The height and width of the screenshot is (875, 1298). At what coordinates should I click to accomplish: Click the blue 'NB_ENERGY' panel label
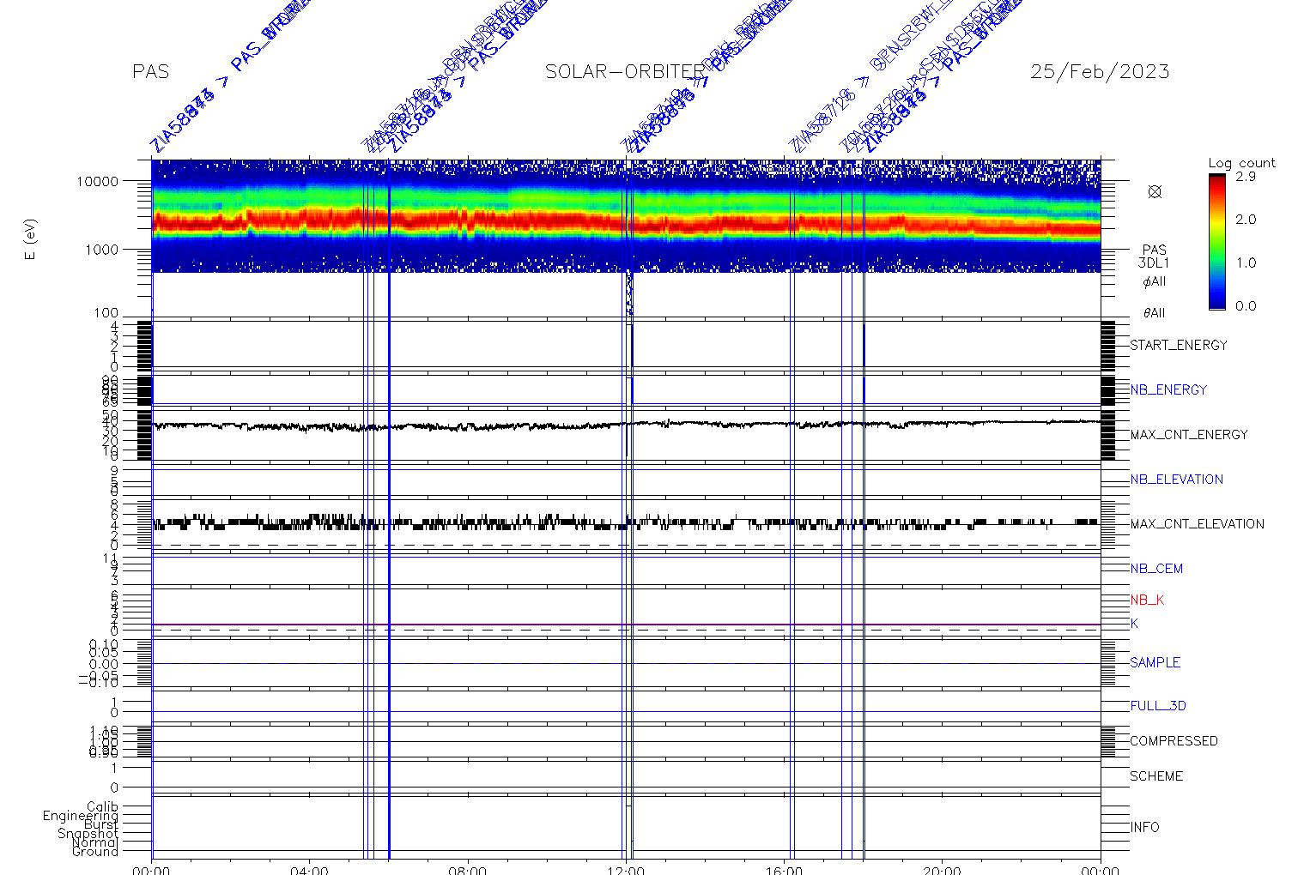tap(1168, 390)
